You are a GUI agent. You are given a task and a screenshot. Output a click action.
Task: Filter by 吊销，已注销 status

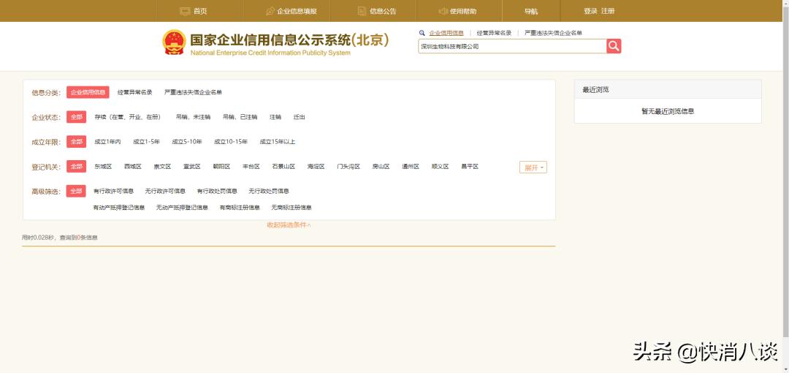240,117
